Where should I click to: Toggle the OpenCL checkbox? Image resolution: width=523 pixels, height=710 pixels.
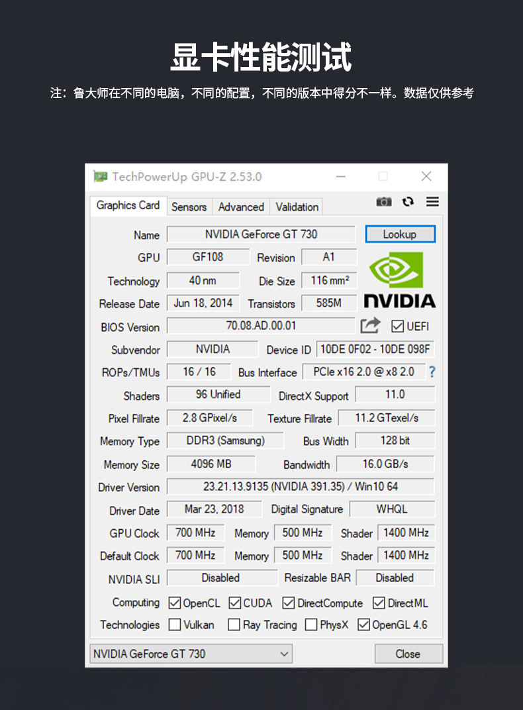(175, 603)
